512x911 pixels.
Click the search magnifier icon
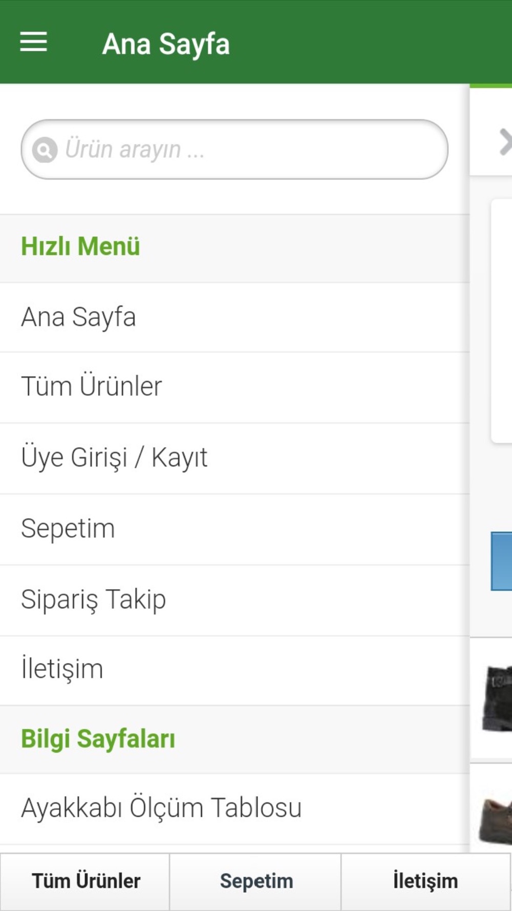45,150
